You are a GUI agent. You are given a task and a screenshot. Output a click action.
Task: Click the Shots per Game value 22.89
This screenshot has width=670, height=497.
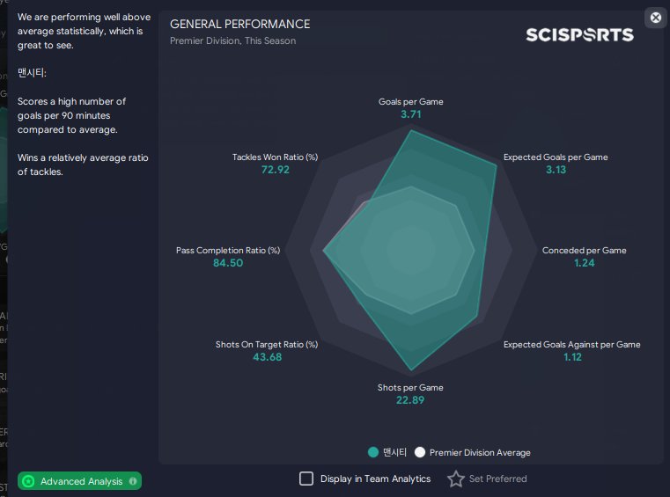410,400
